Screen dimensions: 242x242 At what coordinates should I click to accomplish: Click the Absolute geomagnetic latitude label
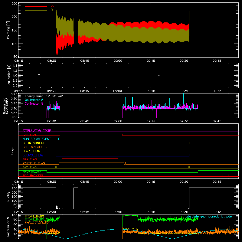[x=209, y=216]
